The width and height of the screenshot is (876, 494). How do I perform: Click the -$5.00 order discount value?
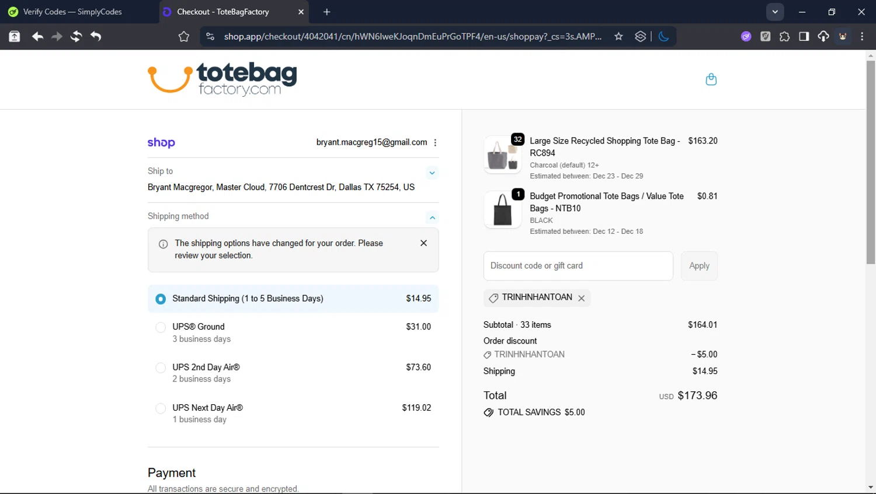704,355
